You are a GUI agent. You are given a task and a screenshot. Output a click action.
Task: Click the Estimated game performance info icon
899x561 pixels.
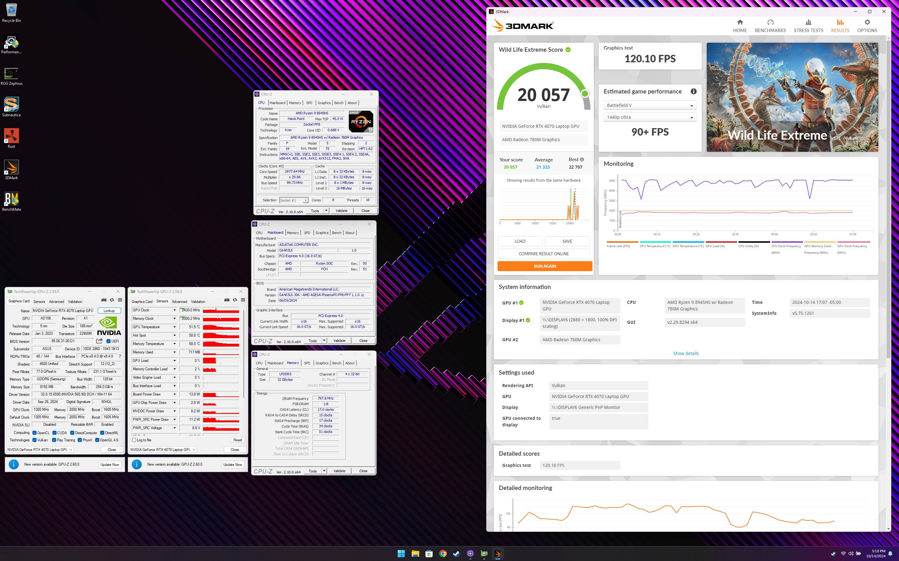(693, 91)
